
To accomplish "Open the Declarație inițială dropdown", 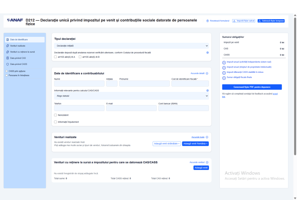I will 130,45.
